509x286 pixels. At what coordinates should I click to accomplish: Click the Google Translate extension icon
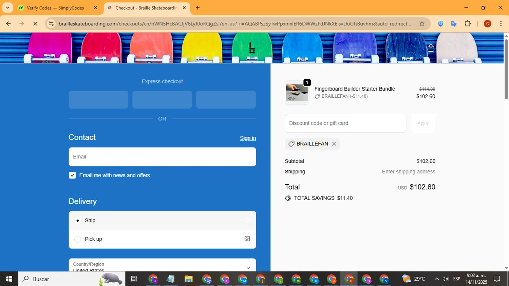pos(454,24)
